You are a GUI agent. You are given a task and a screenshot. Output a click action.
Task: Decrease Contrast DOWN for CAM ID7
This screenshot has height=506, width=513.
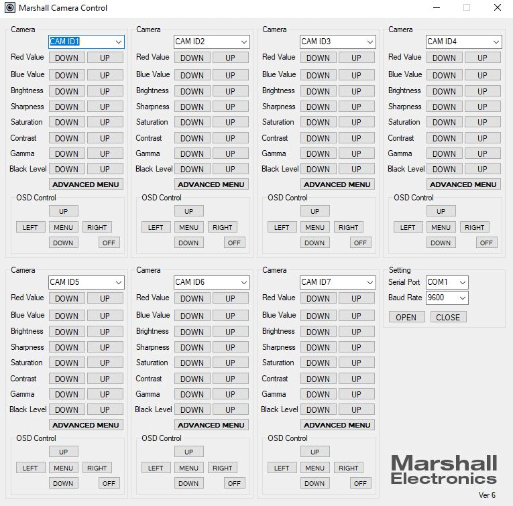(x=318, y=379)
